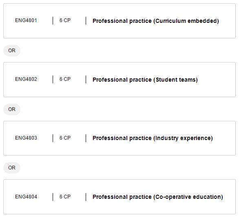Click the OR badge below ENG4801
Image resolution: width=239 pixels, height=218 pixels.
point(12,51)
